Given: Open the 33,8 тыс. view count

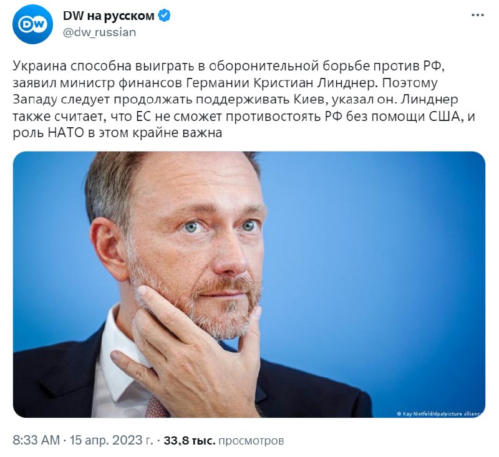Looking at the screenshot, I should [190, 441].
